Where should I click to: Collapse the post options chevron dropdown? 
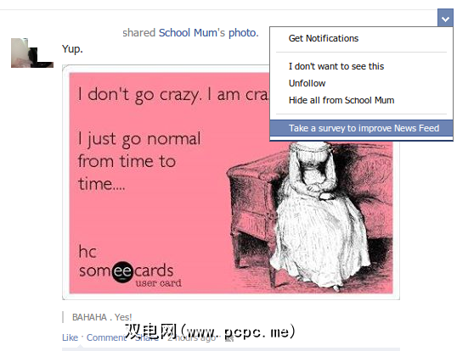pyautogui.click(x=445, y=18)
